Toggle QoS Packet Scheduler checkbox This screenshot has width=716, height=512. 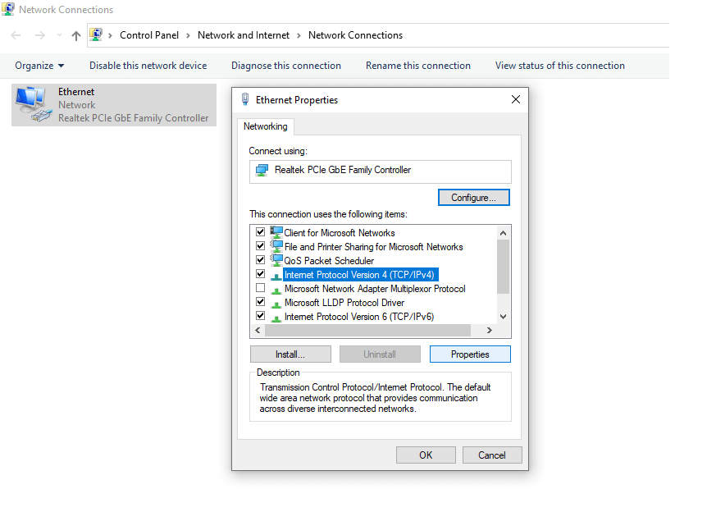[260, 260]
